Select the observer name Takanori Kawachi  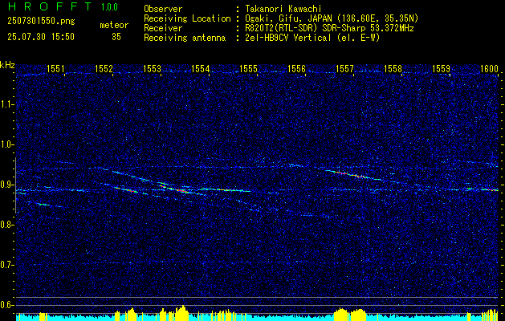coord(282,9)
